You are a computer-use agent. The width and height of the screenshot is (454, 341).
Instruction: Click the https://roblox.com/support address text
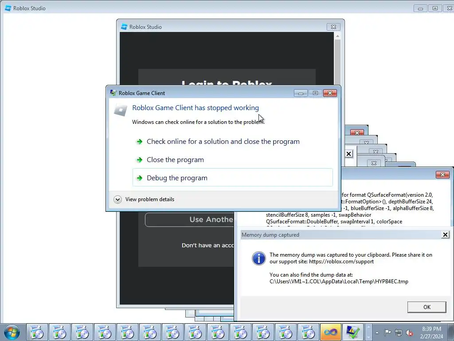(341, 262)
